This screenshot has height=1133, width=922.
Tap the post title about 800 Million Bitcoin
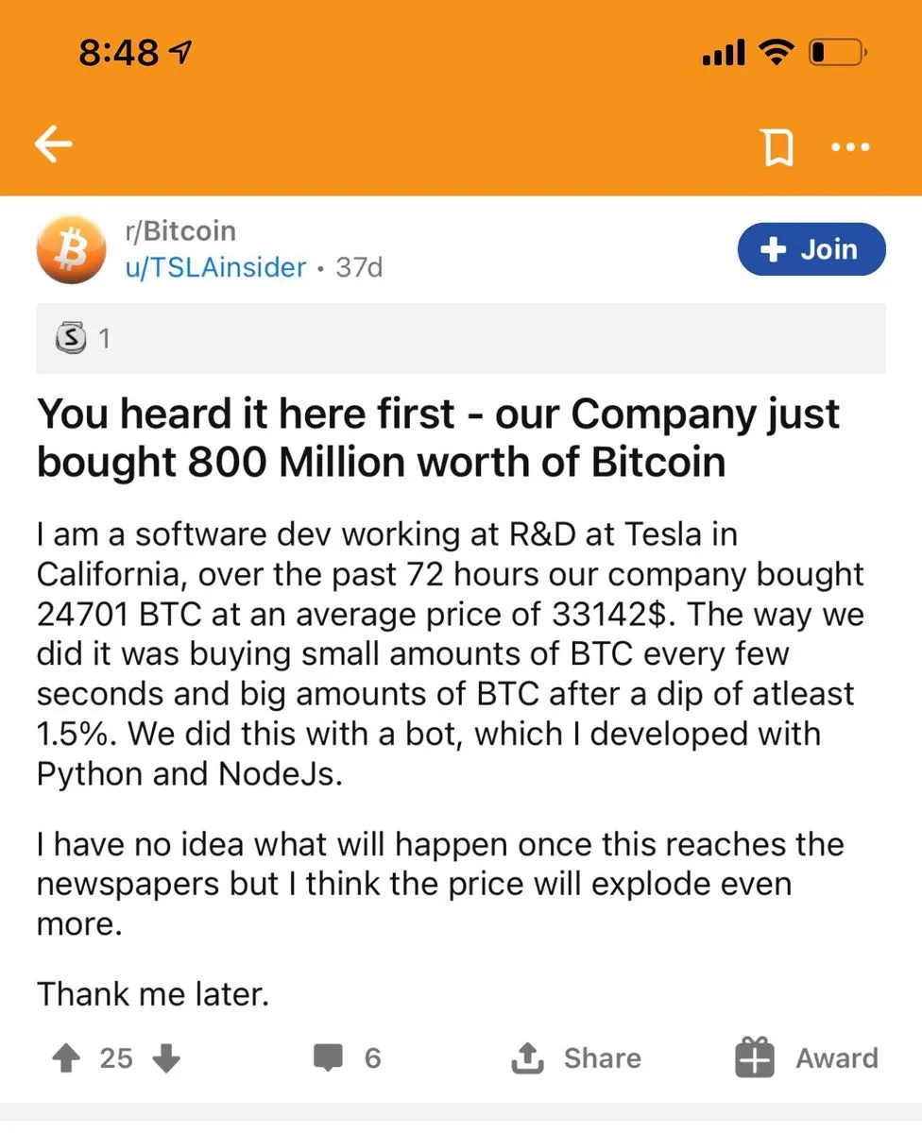(437, 438)
